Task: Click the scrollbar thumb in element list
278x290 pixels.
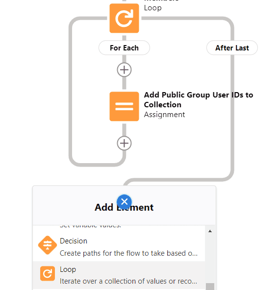Action: [210, 287]
